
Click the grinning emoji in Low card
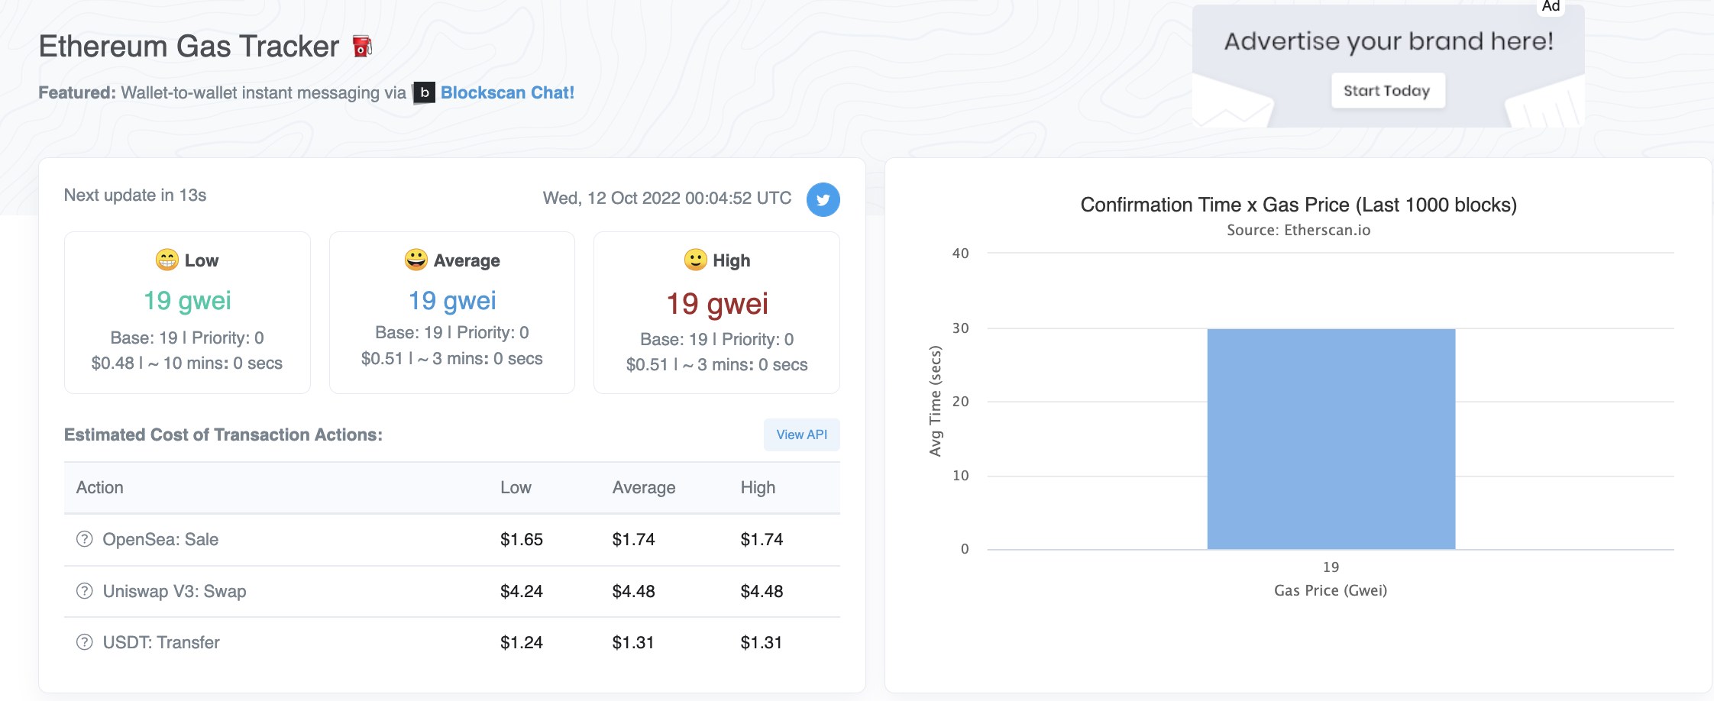pyautogui.click(x=167, y=260)
